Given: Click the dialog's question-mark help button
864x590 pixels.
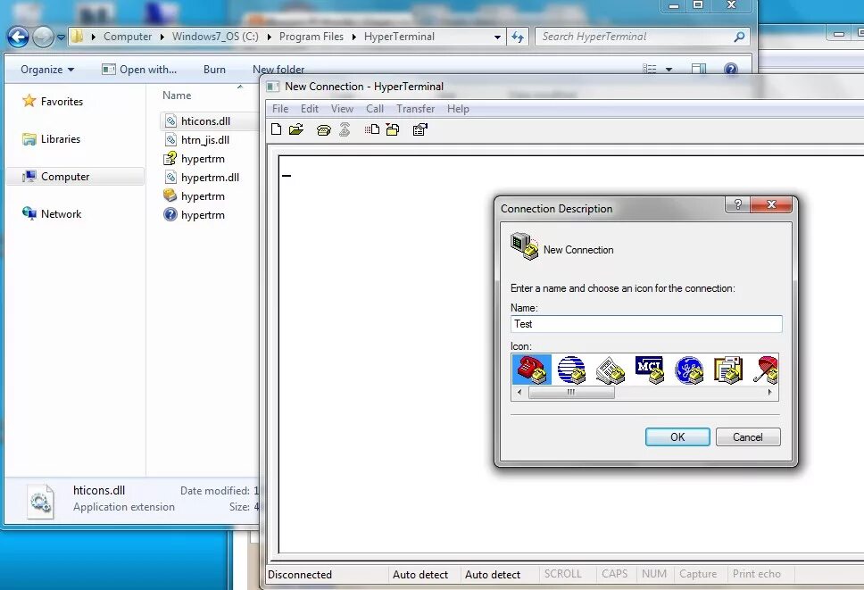Looking at the screenshot, I should click(738, 204).
